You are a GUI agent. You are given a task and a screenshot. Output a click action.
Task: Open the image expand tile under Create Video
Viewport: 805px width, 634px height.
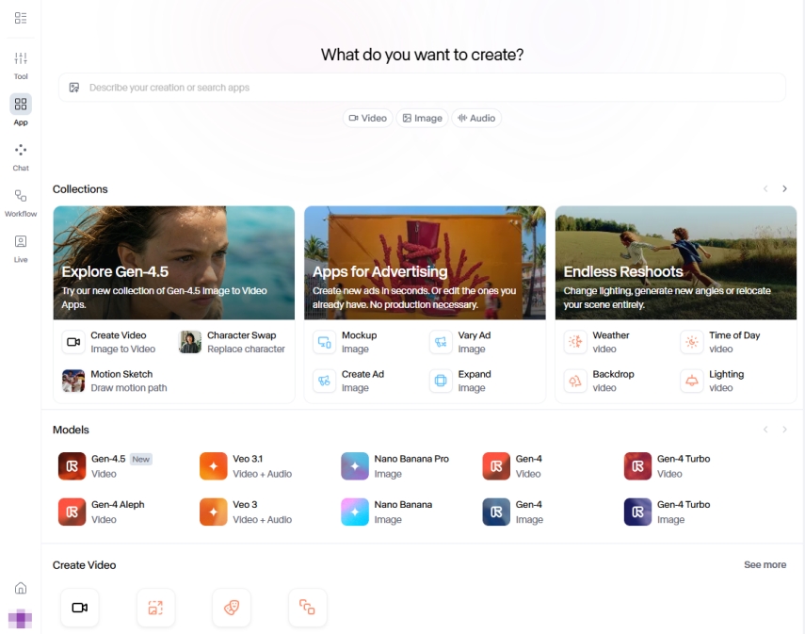[x=155, y=608]
